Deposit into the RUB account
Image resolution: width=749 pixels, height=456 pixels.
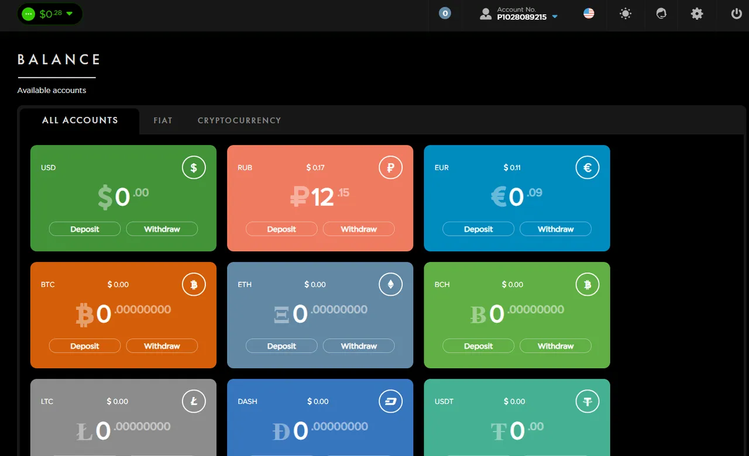pyautogui.click(x=281, y=229)
